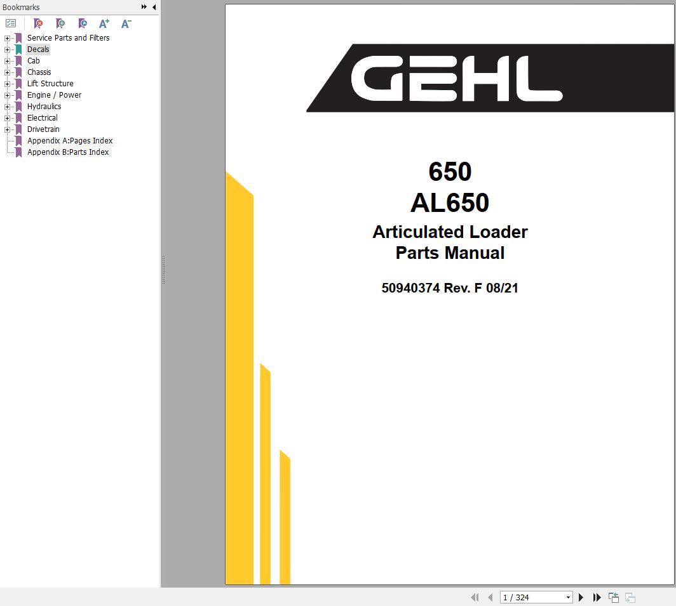Image resolution: width=676 pixels, height=606 pixels.
Task: Click the 'Parts Manual' heading text
Action: click(x=450, y=253)
